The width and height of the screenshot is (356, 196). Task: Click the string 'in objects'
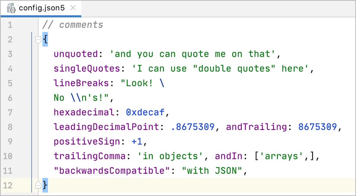coord(170,156)
